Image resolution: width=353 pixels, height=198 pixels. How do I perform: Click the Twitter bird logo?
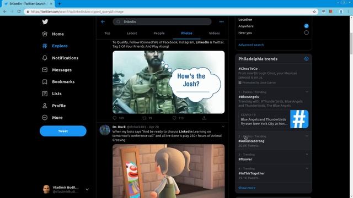click(45, 21)
